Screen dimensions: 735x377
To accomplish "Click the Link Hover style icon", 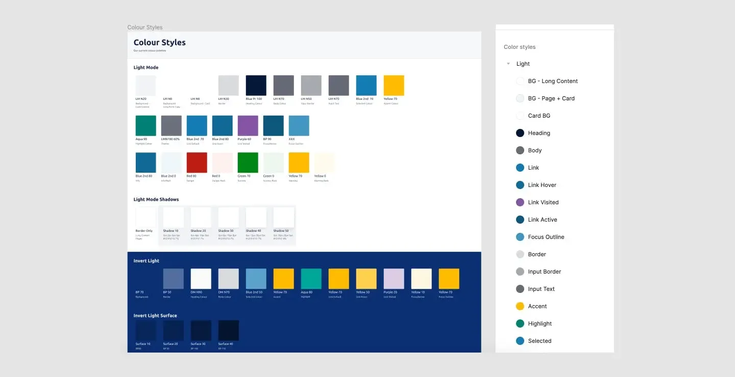I will click(x=520, y=185).
